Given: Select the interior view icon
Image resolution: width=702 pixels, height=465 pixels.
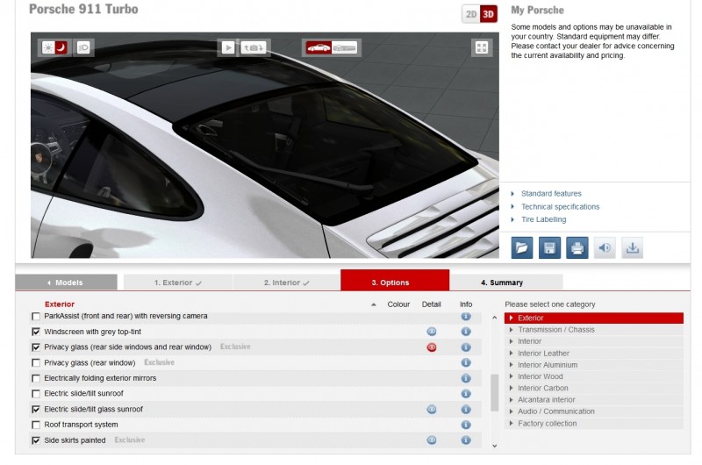Looking at the screenshot, I should [x=344, y=47].
